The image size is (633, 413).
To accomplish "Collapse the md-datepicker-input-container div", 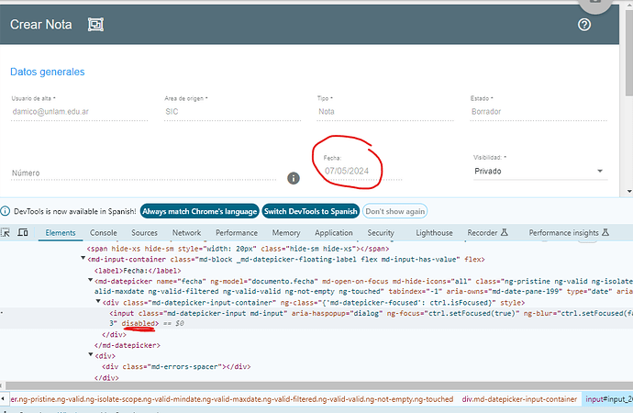I will pyautogui.click(x=98, y=302).
